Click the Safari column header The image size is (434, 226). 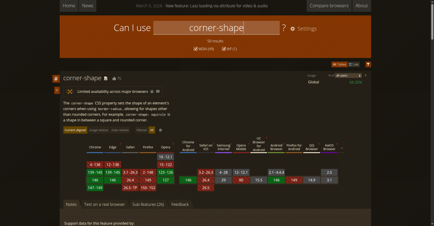tap(130, 147)
